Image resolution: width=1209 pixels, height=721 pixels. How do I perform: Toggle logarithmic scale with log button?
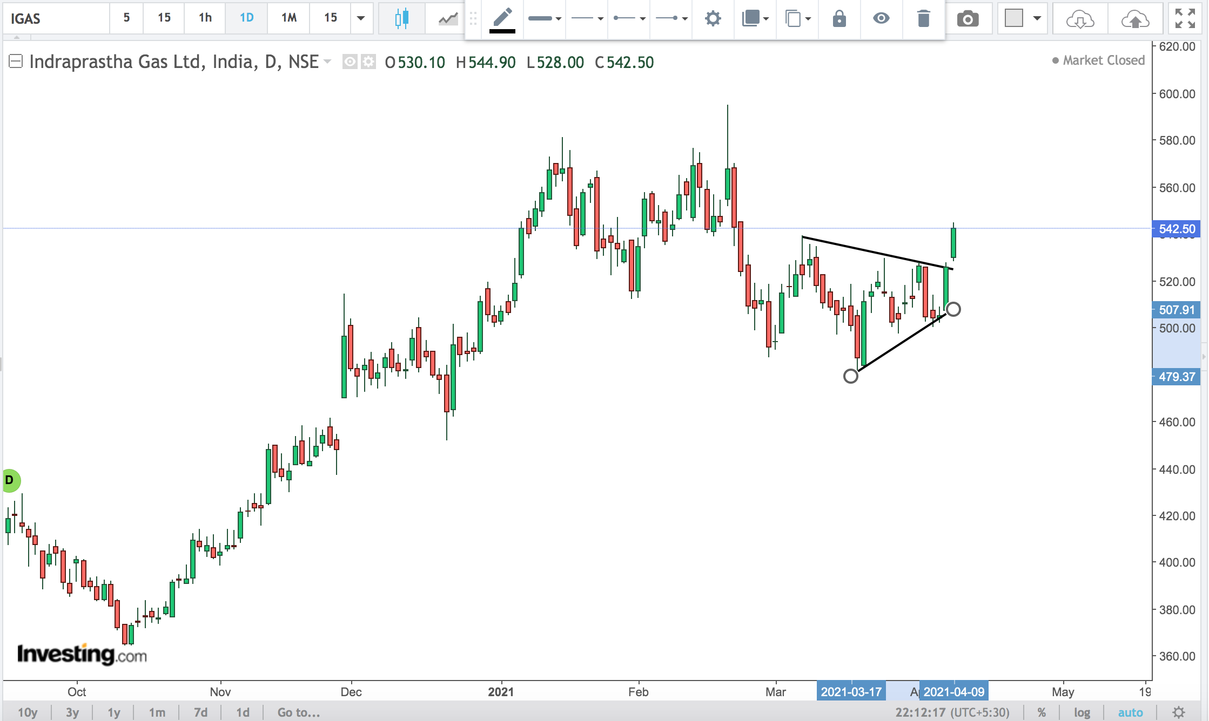1082,712
